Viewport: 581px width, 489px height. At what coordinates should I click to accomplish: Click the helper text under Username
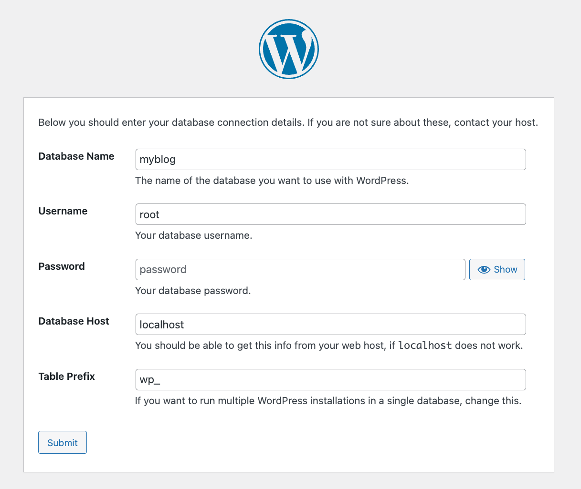pyautogui.click(x=193, y=235)
